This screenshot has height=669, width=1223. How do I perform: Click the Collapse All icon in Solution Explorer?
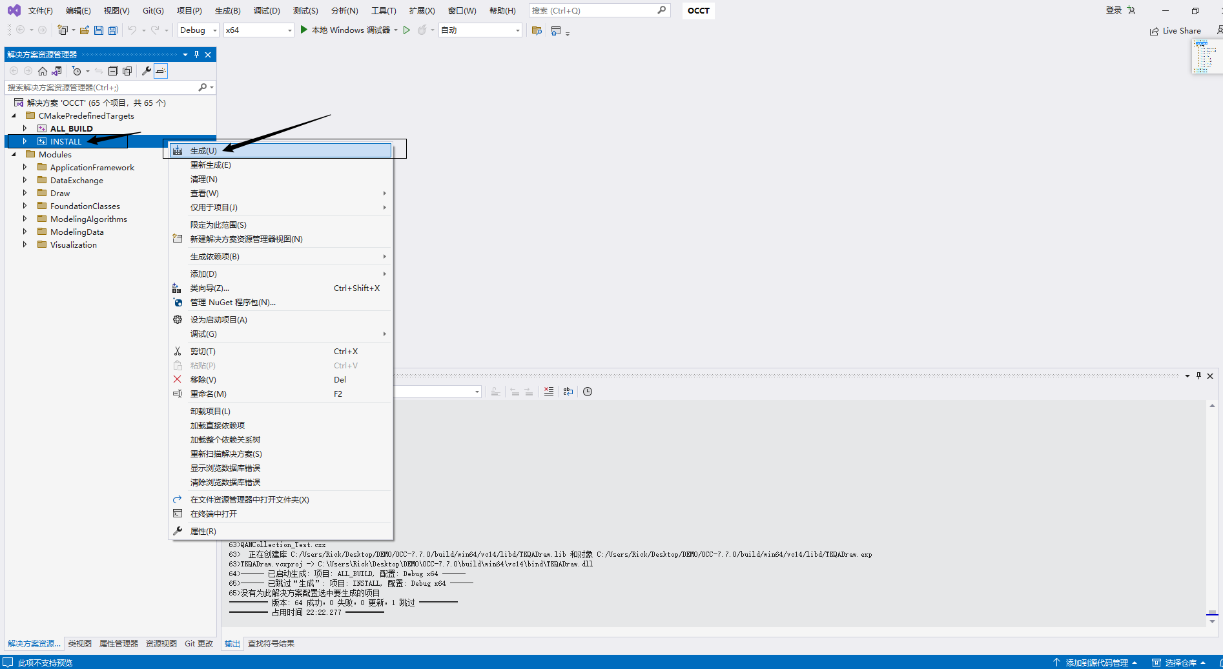coord(113,71)
